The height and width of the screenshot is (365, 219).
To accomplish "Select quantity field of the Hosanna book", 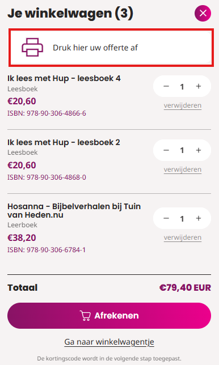I will [x=182, y=219].
